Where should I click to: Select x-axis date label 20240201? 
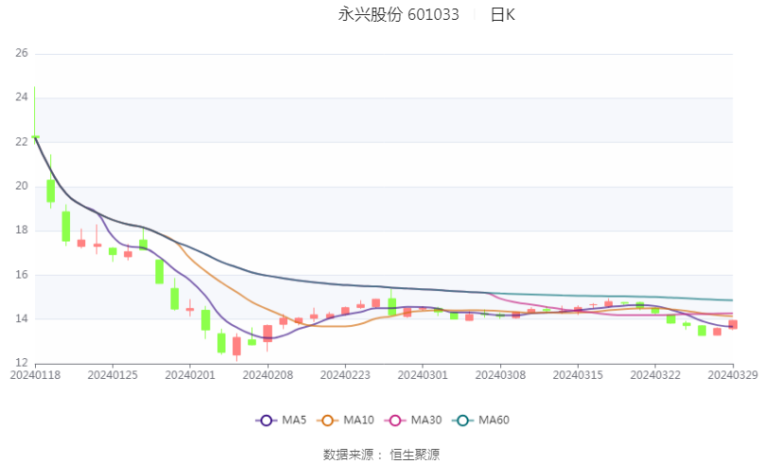pos(190,375)
